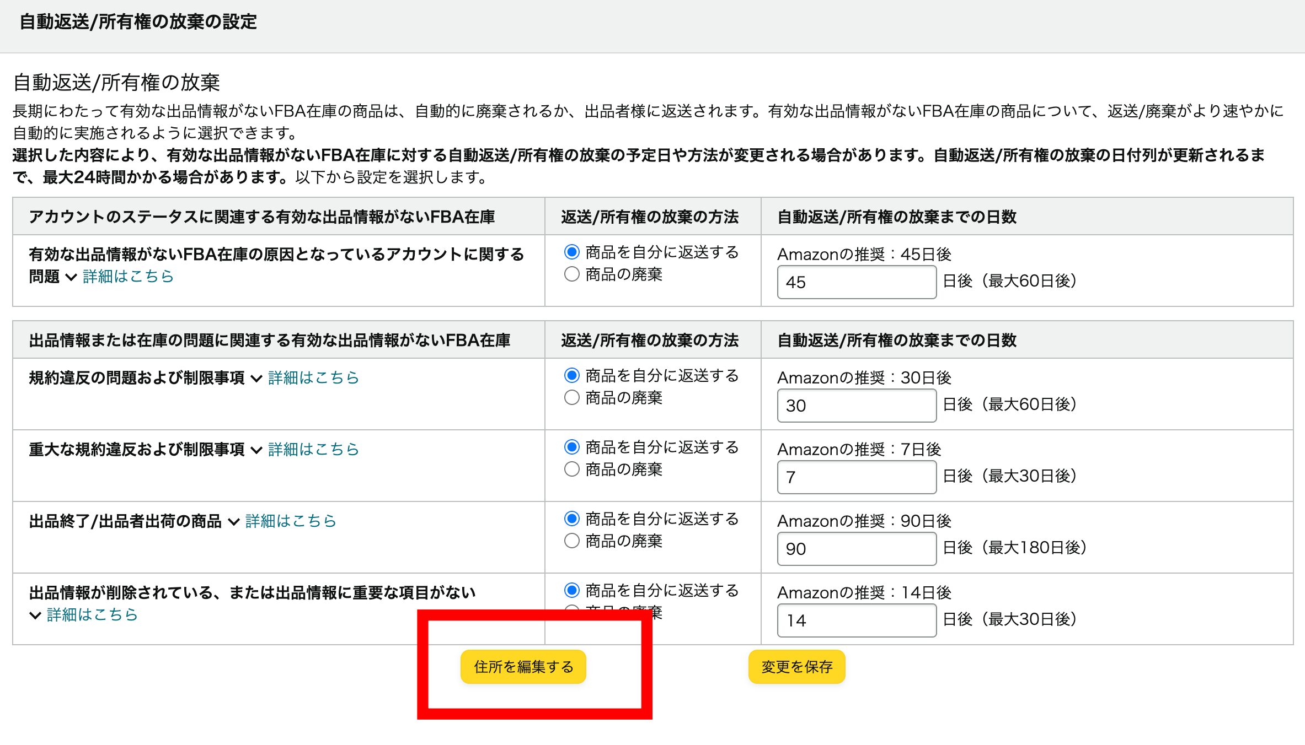Expand chevron next to 出品終了/出品者出荷の商品
Viewport: 1305px width, 745px height.
click(233, 522)
